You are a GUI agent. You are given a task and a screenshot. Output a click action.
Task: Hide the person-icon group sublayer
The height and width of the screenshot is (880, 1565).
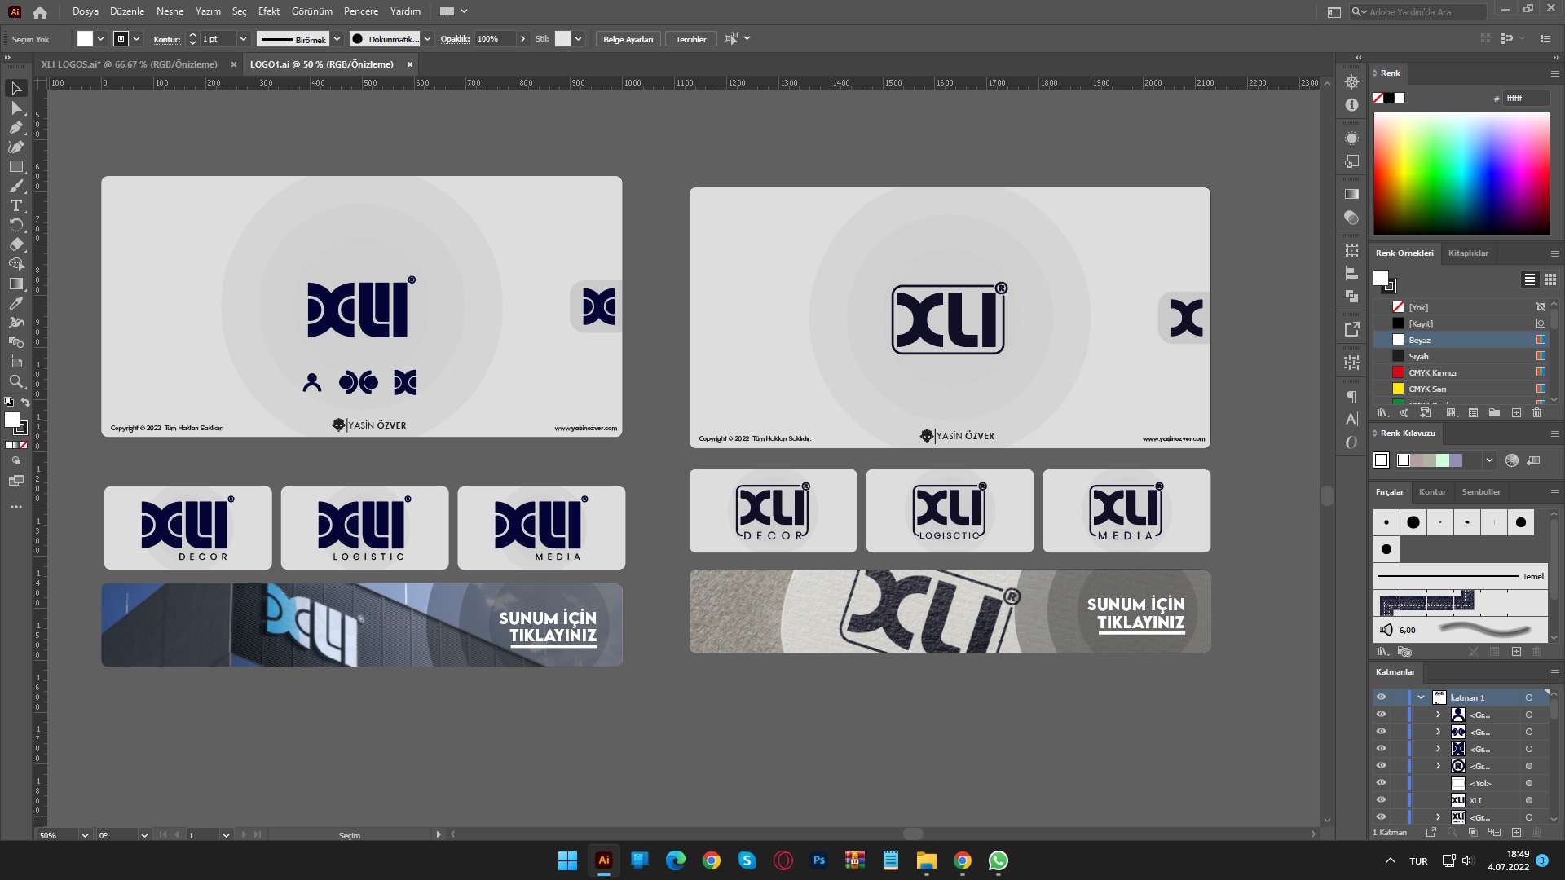click(1381, 715)
